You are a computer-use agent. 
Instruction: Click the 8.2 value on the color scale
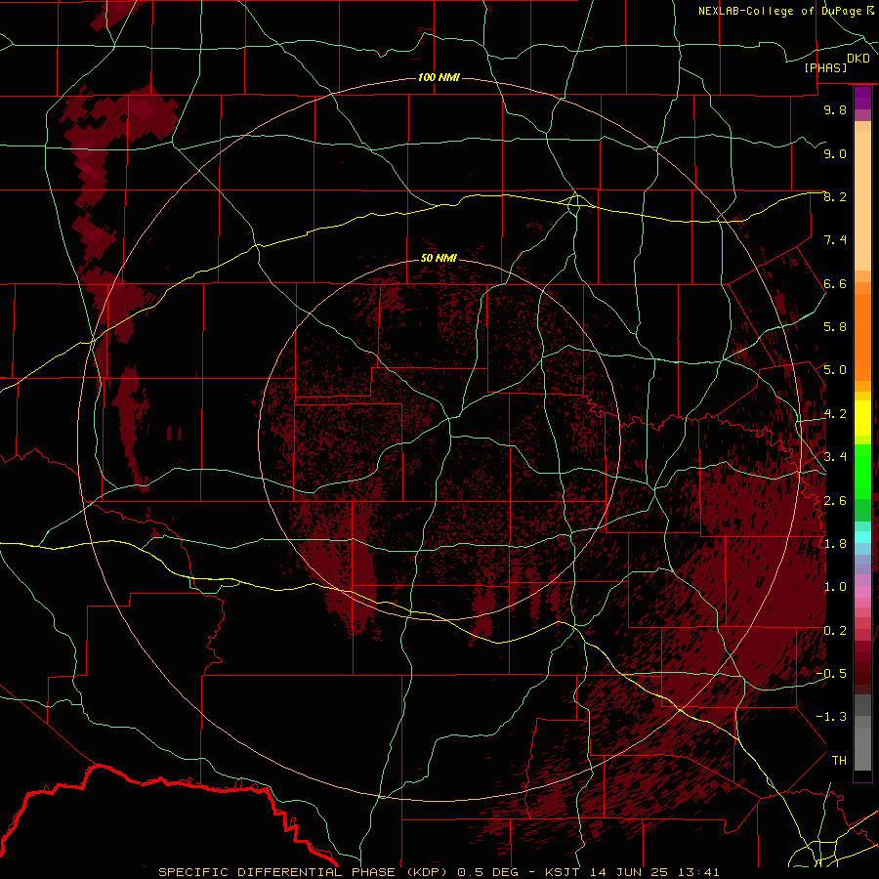tap(835, 196)
